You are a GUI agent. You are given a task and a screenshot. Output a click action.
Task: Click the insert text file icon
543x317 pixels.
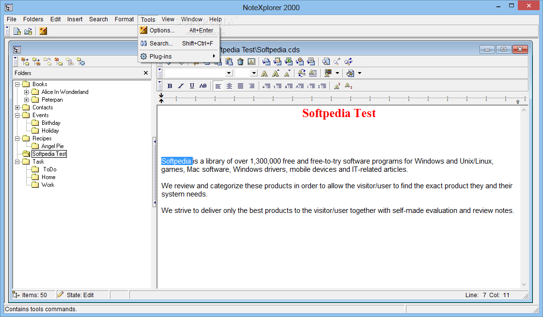pyautogui.click(x=311, y=61)
